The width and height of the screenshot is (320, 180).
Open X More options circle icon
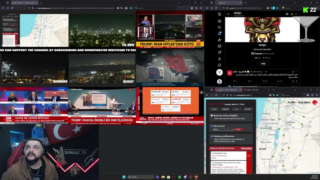click(x=219, y=65)
